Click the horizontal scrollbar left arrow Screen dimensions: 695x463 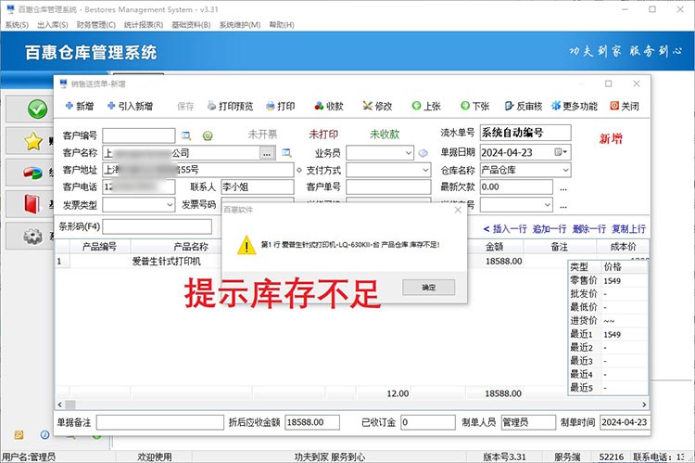(x=60, y=405)
